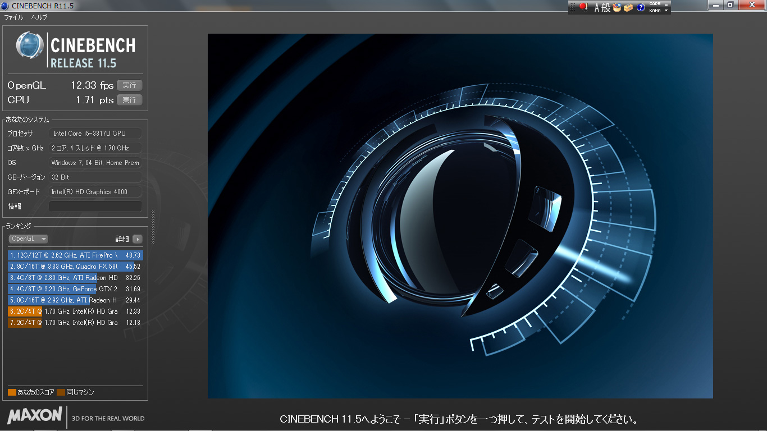Open the IME toolbox tools icon
Screen dimensions: 767x431
tap(628, 8)
